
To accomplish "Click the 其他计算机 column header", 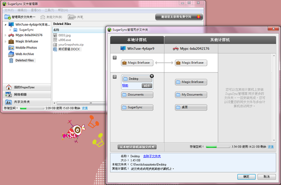I will 220,40.
